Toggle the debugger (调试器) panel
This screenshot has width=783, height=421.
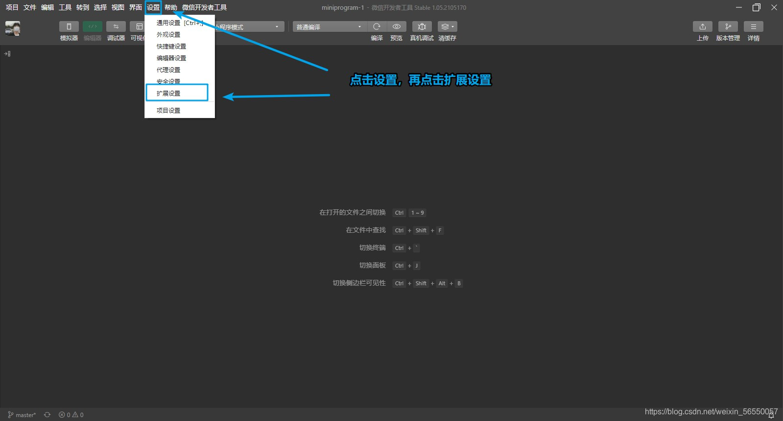click(x=116, y=26)
